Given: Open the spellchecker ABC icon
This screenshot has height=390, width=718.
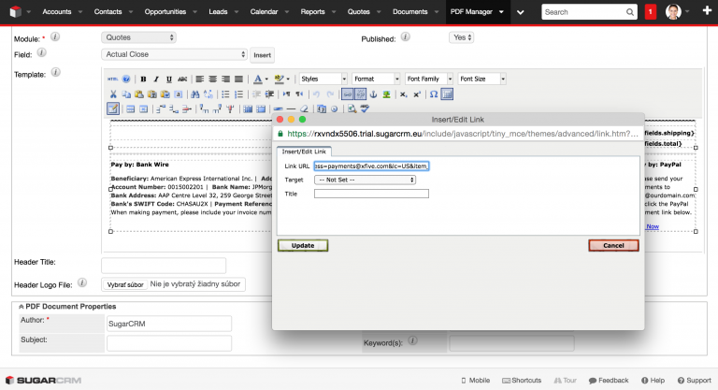Looking at the screenshot, I should (x=365, y=109).
